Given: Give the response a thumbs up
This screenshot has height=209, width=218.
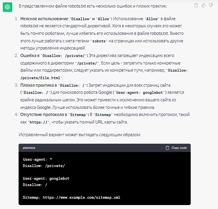Looking at the screenshot, I should tap(203, 5).
